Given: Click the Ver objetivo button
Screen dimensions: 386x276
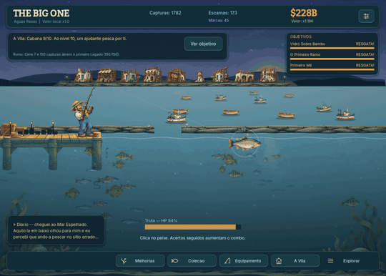Looking at the screenshot, I should 203,44.
